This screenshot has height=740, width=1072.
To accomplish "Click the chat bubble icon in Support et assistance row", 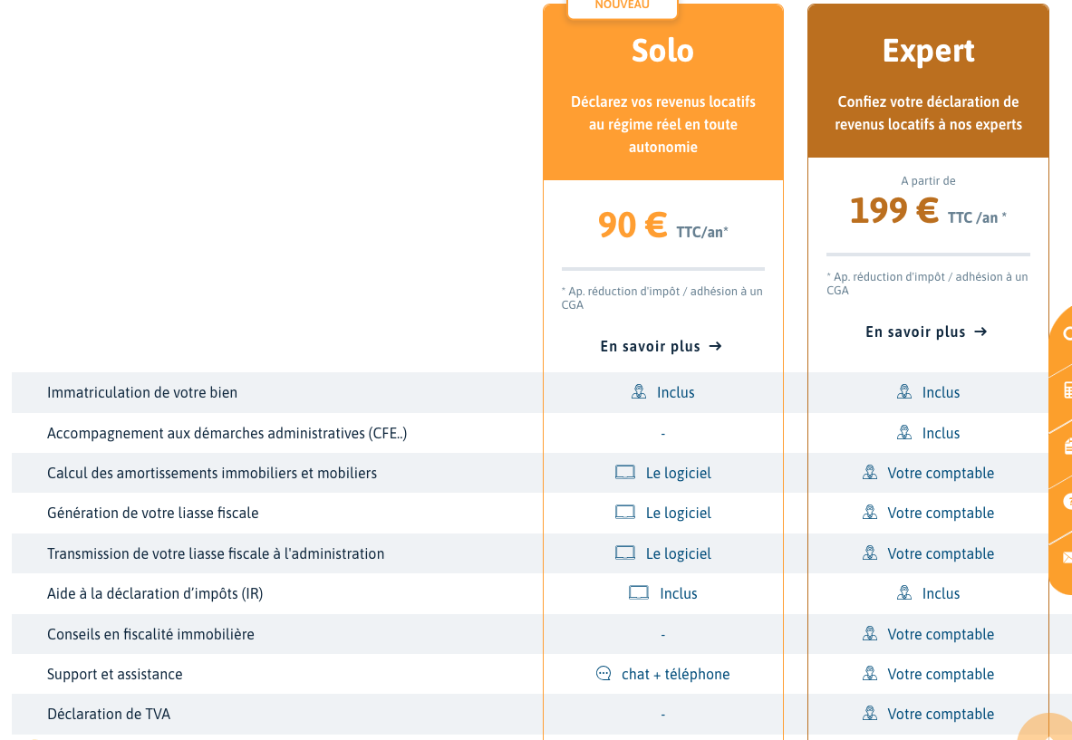I will (x=603, y=673).
